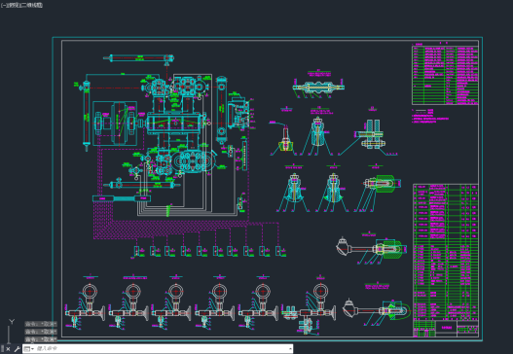Expand command history arrow at command line end

pyautogui.click(x=290, y=349)
